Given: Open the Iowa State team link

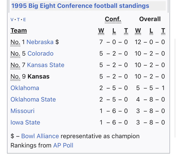Looking at the screenshot, I should 25,122.
